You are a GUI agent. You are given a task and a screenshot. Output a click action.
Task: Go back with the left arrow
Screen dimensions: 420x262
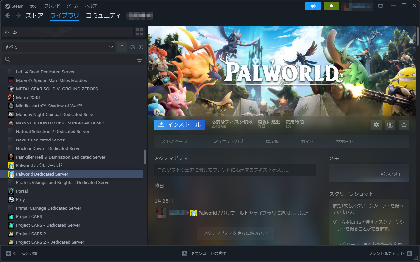(8, 15)
